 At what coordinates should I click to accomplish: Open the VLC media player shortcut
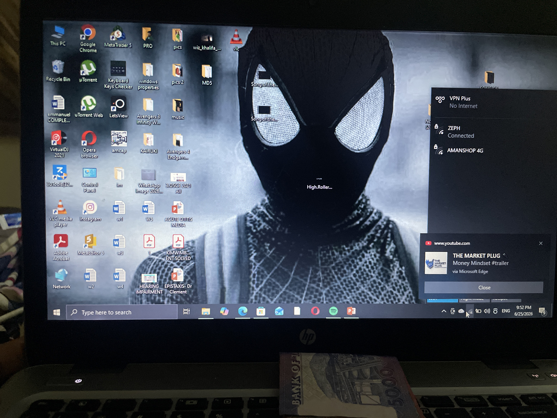pyautogui.click(x=60, y=213)
